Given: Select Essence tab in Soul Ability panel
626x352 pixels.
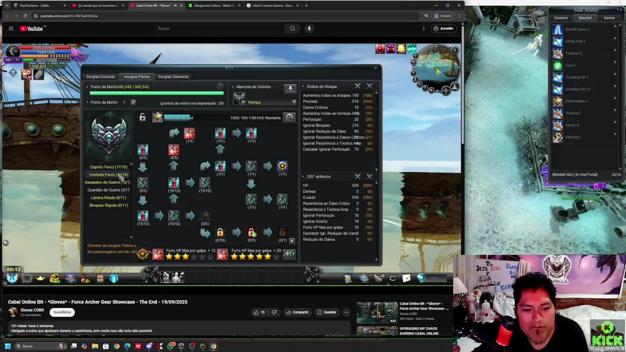Looking at the screenshot, I should pos(561,18).
